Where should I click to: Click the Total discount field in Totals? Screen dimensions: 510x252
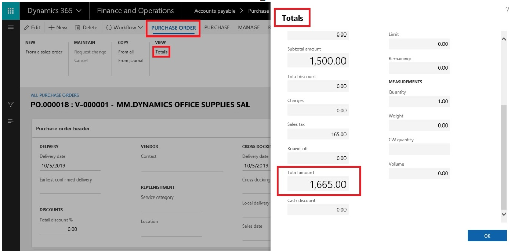point(318,86)
